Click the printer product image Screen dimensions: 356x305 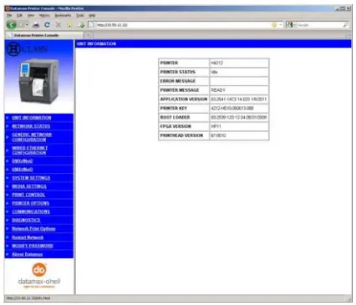pos(38,81)
